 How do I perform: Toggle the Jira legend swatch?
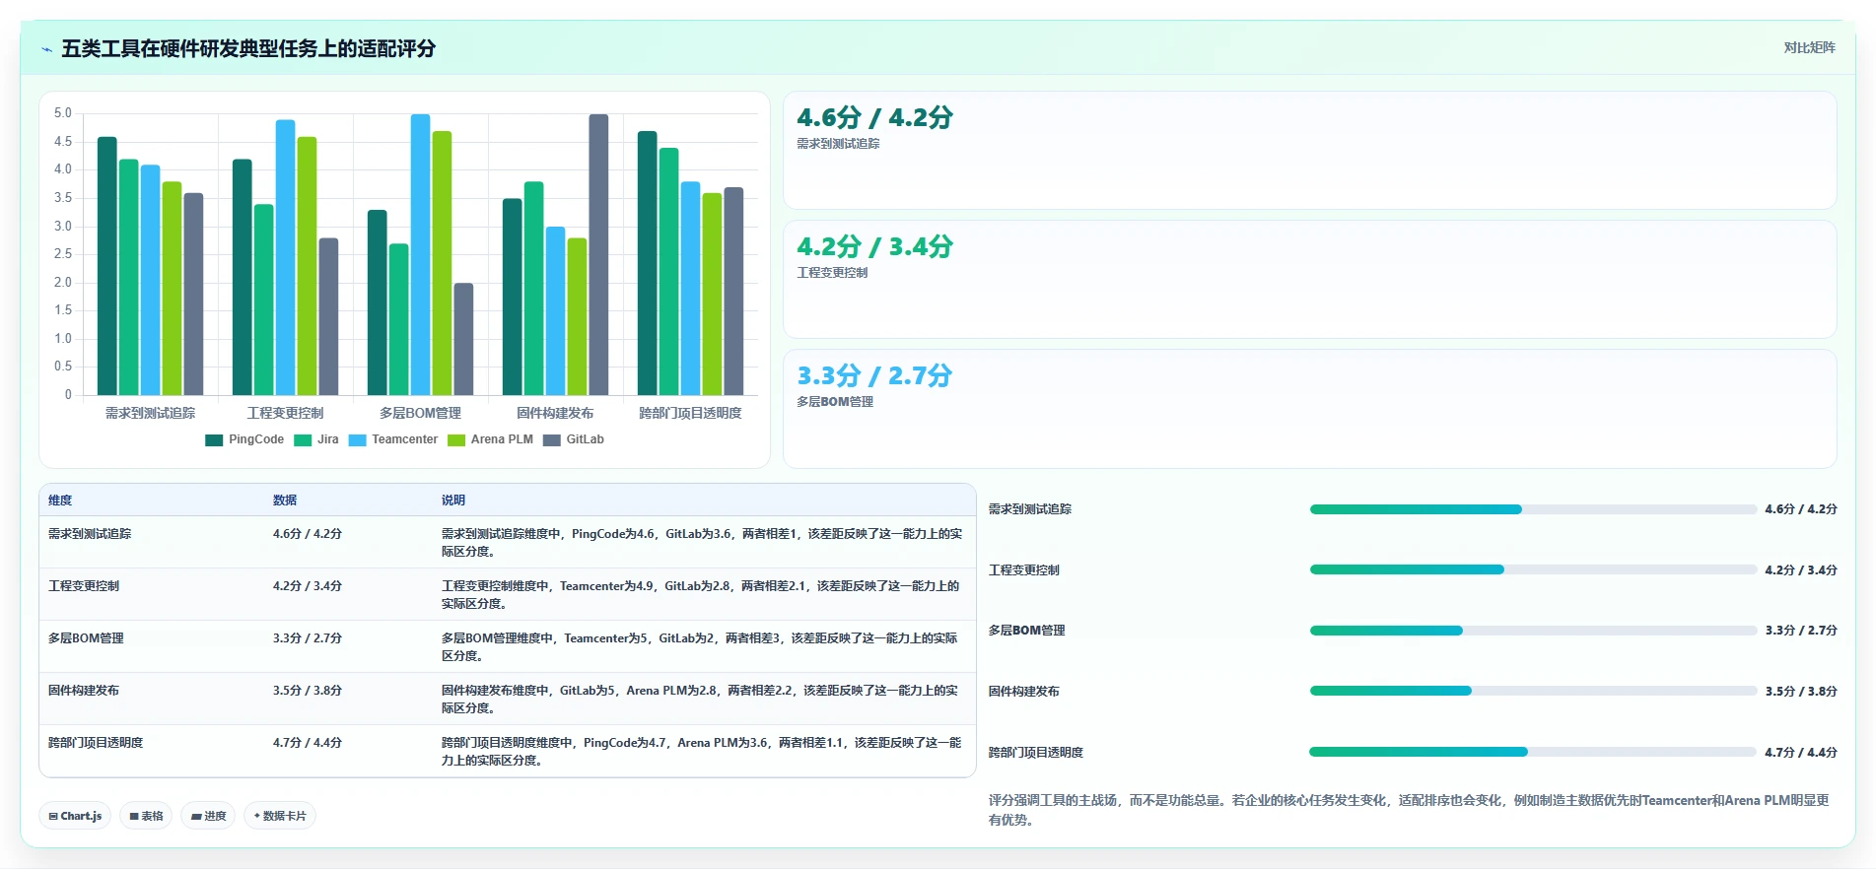pos(303,440)
